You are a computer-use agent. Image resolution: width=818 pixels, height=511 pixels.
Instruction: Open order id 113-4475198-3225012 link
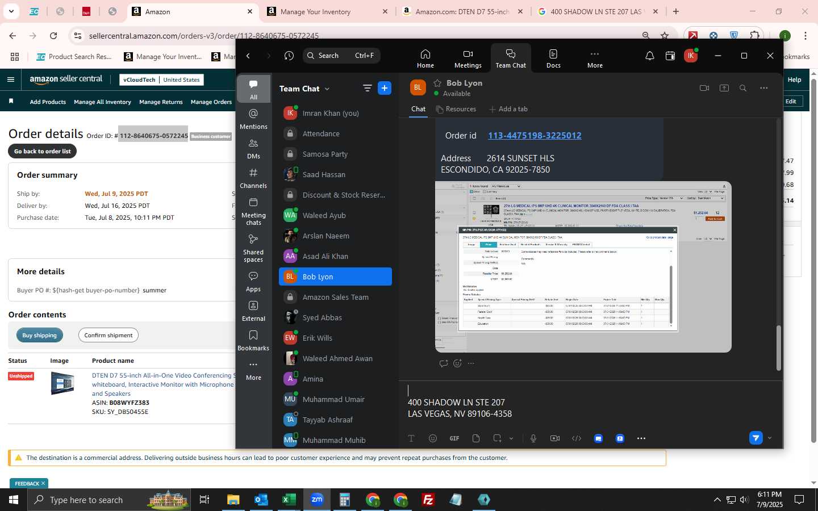(535, 136)
